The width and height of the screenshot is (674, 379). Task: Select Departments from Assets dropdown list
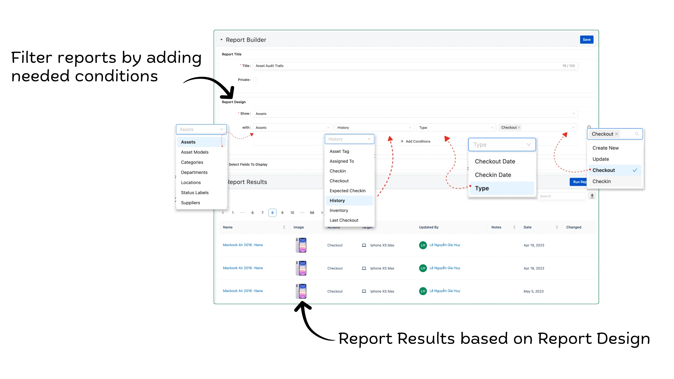click(x=194, y=172)
